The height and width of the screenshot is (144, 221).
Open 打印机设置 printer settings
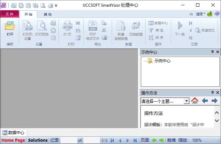coord(28,30)
